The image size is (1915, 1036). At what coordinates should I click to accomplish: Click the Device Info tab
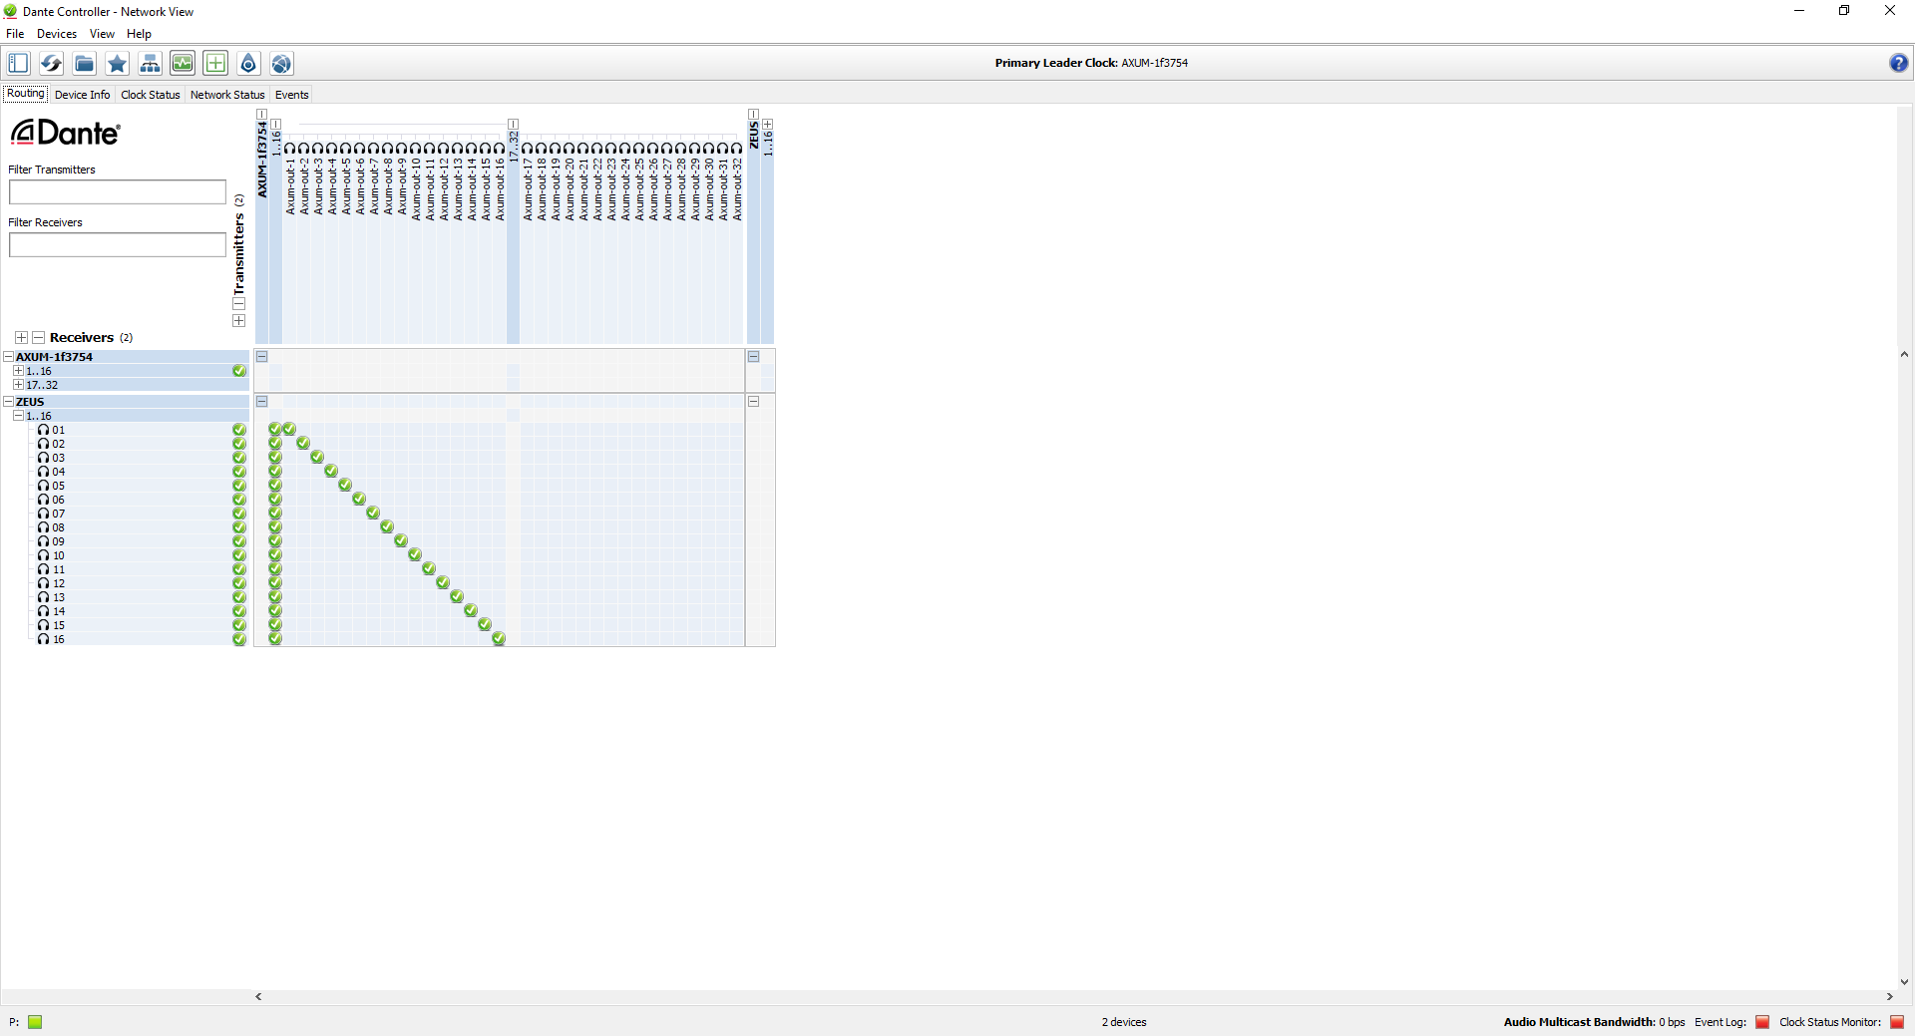(x=82, y=95)
